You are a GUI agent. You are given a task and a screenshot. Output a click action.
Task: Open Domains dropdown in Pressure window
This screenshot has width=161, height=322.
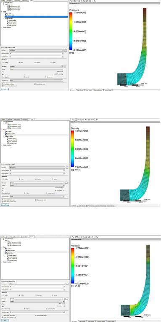coord(37,51)
